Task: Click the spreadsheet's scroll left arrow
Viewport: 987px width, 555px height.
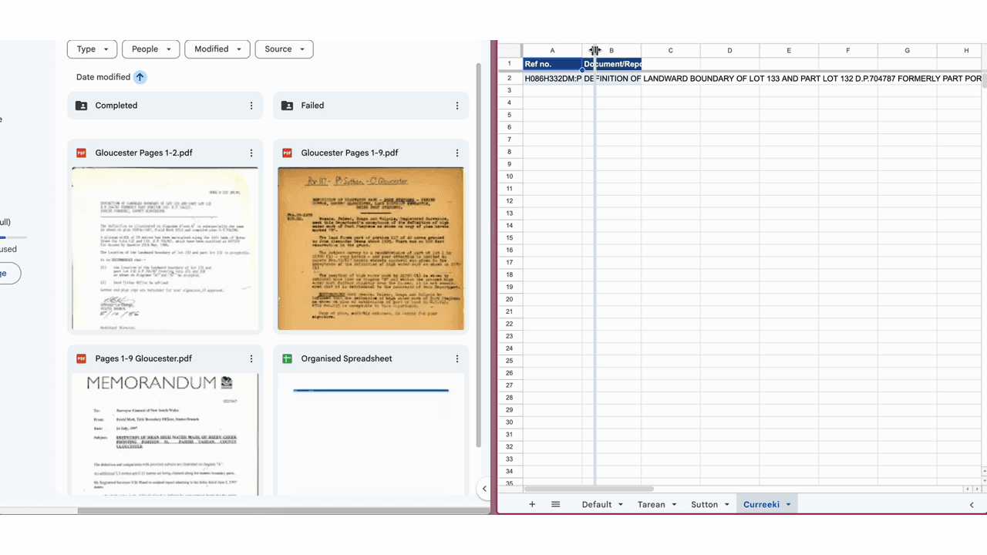Action: 968,489
